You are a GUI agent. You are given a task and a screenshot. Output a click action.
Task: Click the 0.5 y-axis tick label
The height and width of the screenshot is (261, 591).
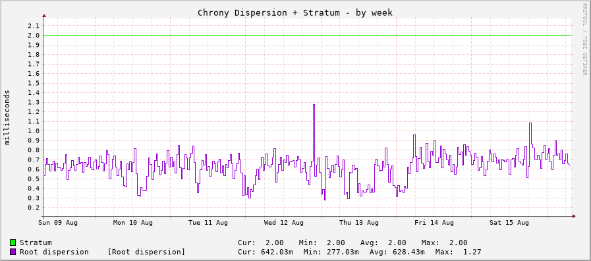point(34,179)
